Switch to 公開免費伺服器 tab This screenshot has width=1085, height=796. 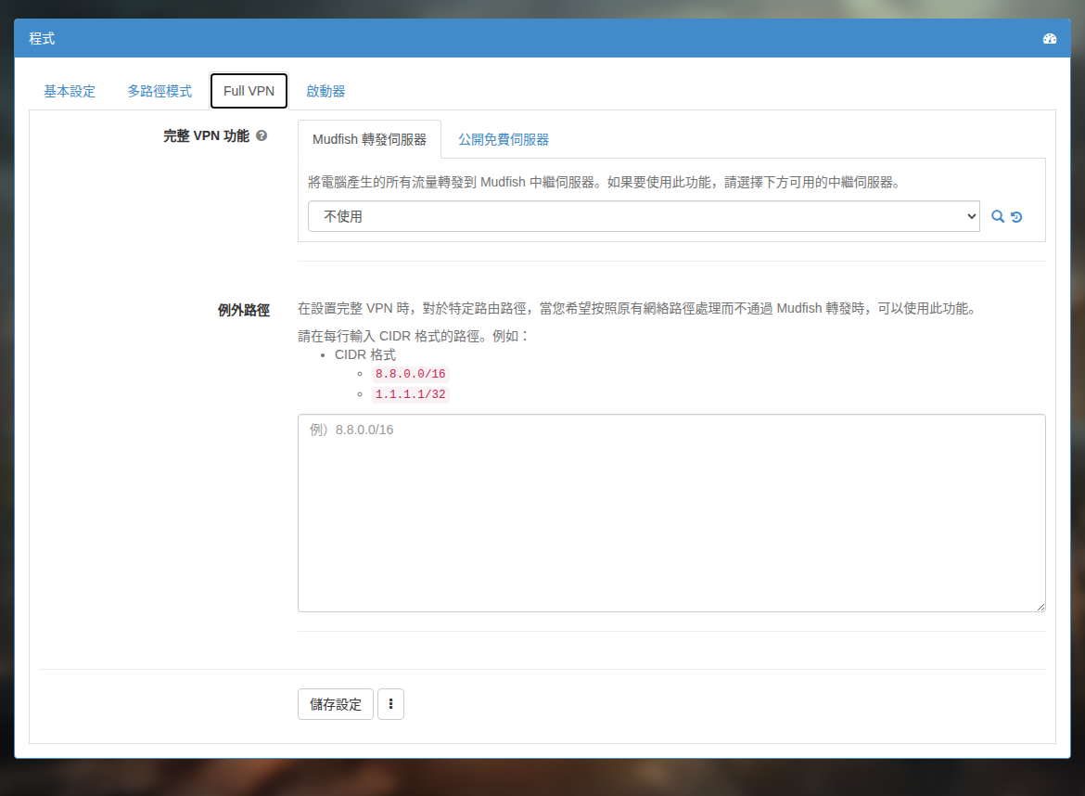(503, 140)
